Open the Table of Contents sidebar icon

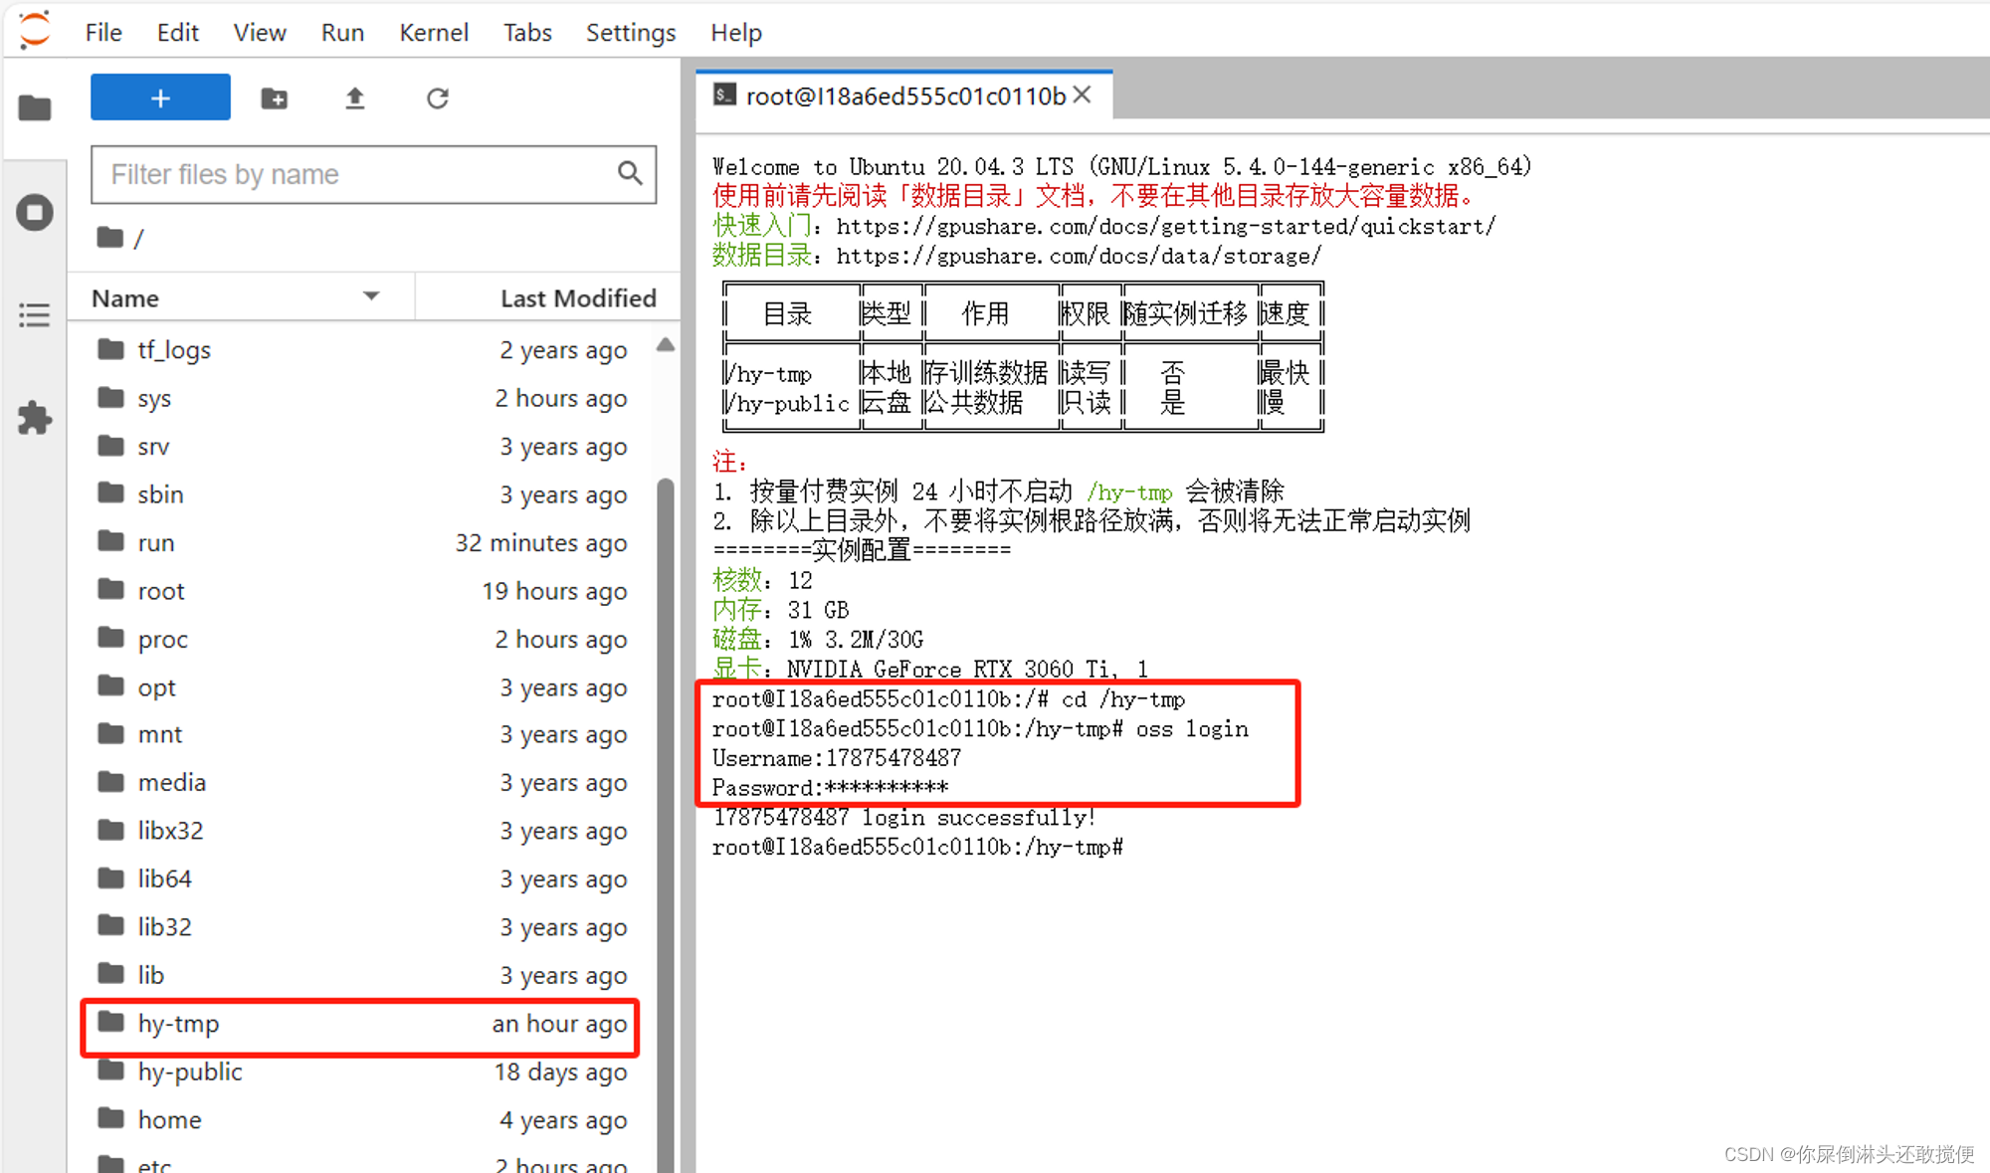point(35,315)
